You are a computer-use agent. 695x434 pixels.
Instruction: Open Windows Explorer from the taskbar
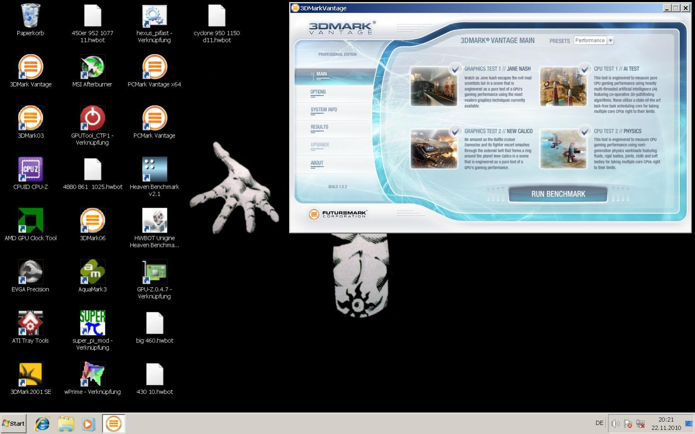click(x=66, y=424)
